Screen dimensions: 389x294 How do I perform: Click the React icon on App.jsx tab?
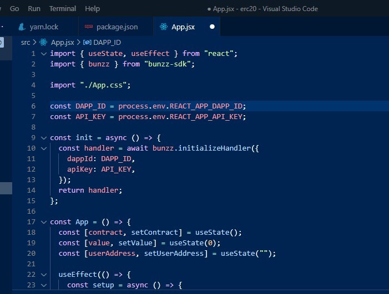pyautogui.click(x=164, y=27)
